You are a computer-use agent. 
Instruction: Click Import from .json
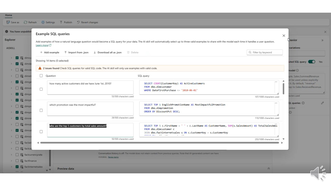click(x=76, y=52)
